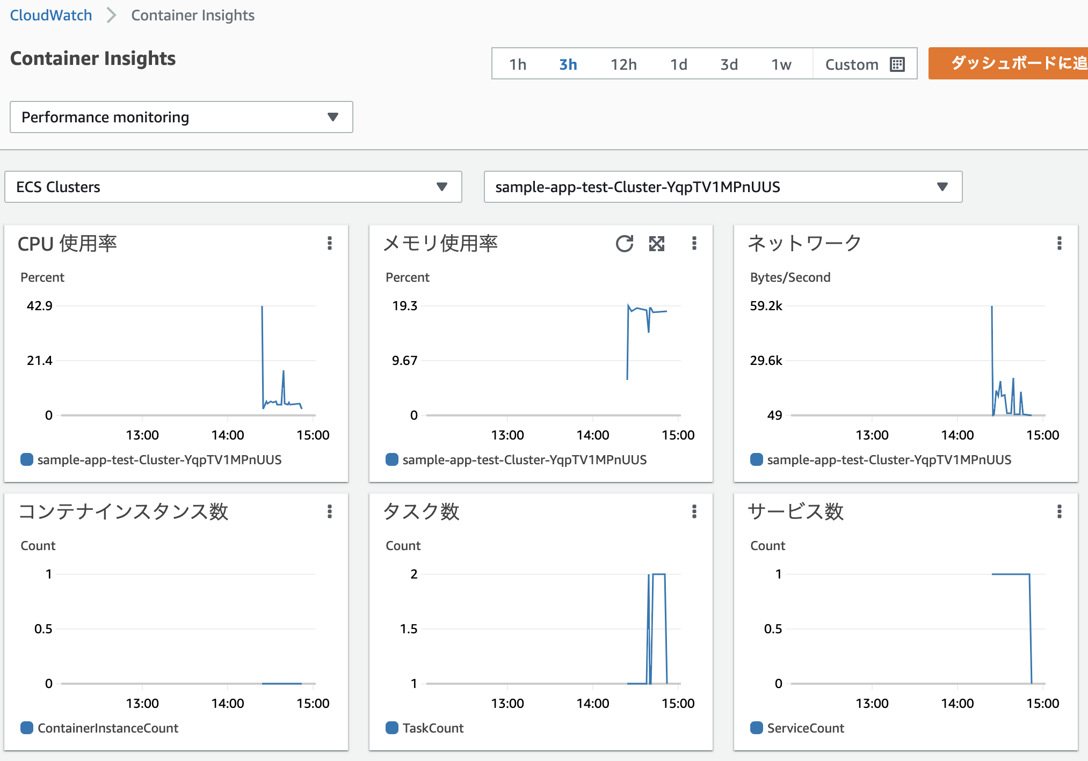Screen dimensions: 1088x761
Task: Open the CPU 使用率 widget options menu
Action: 329,244
